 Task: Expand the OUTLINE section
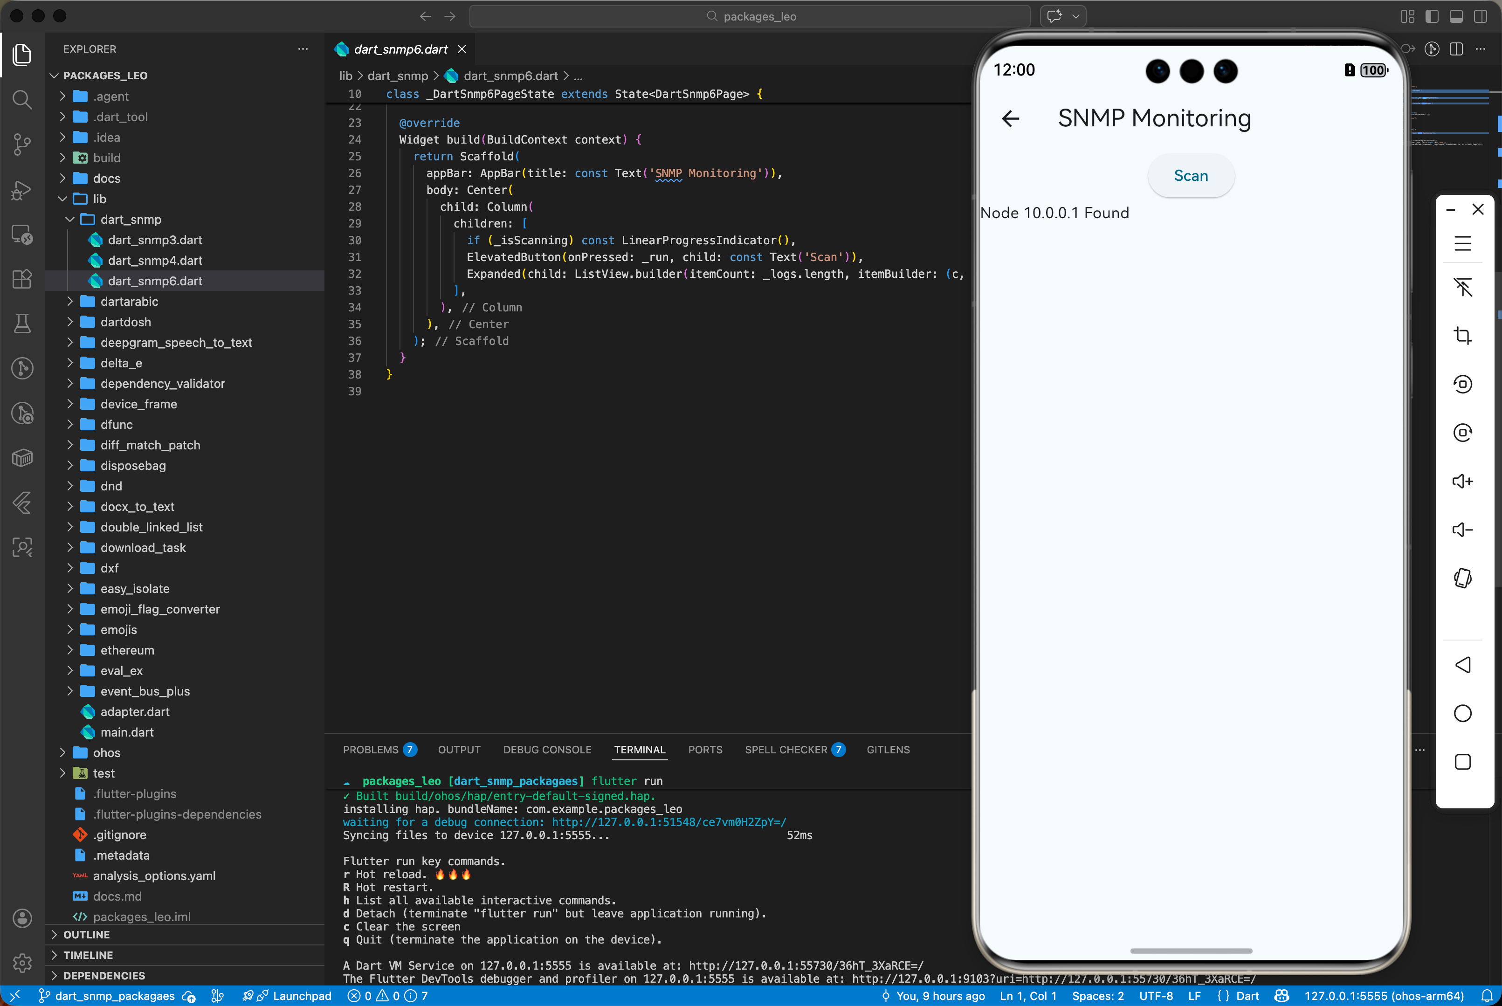click(x=86, y=935)
